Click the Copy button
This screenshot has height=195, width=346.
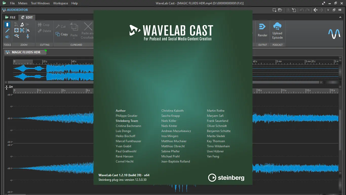[62, 34]
